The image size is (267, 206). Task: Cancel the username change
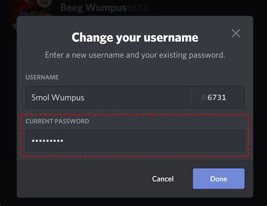tap(163, 179)
